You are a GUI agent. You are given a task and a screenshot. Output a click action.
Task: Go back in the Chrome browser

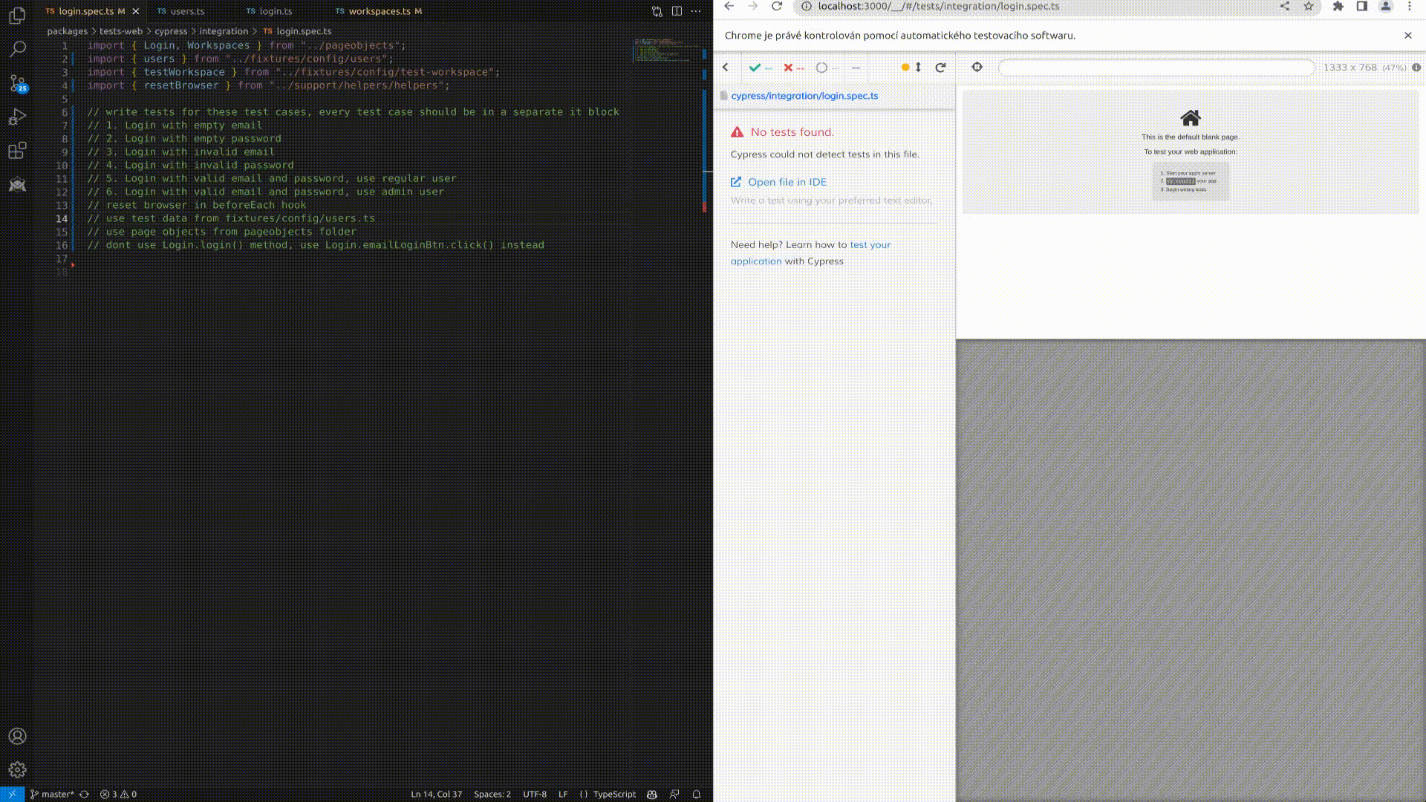[729, 6]
